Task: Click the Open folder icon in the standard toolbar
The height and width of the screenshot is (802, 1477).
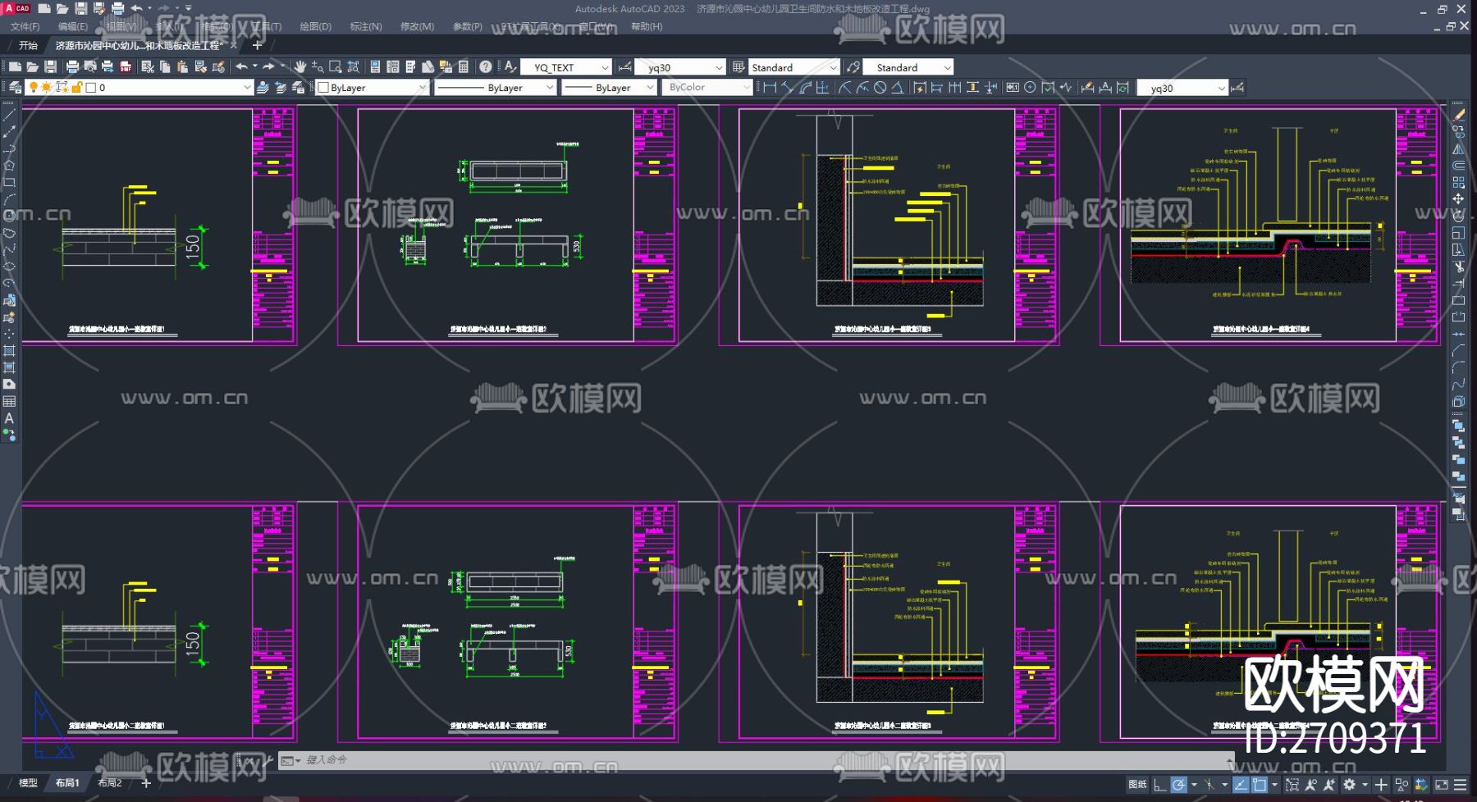Action: [32, 66]
